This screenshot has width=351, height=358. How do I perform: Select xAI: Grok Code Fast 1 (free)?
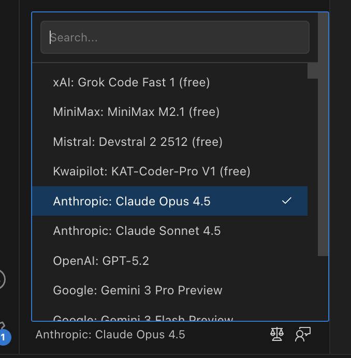coord(131,82)
